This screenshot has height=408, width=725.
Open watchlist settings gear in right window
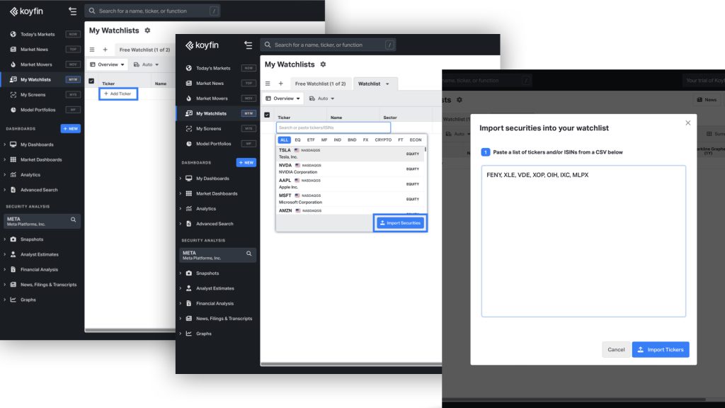[x=459, y=100]
